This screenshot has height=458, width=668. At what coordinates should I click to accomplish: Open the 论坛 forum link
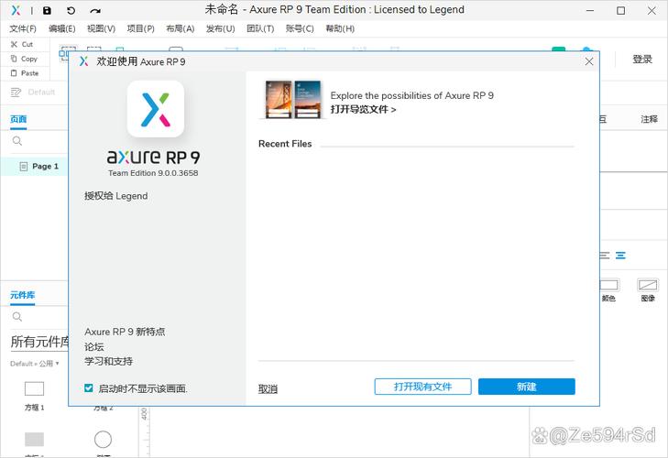(94, 347)
